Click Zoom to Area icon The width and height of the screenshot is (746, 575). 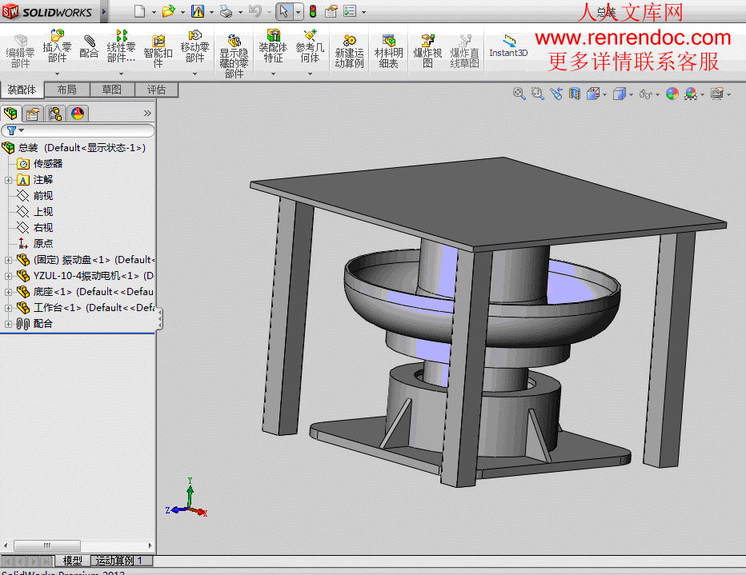538,94
